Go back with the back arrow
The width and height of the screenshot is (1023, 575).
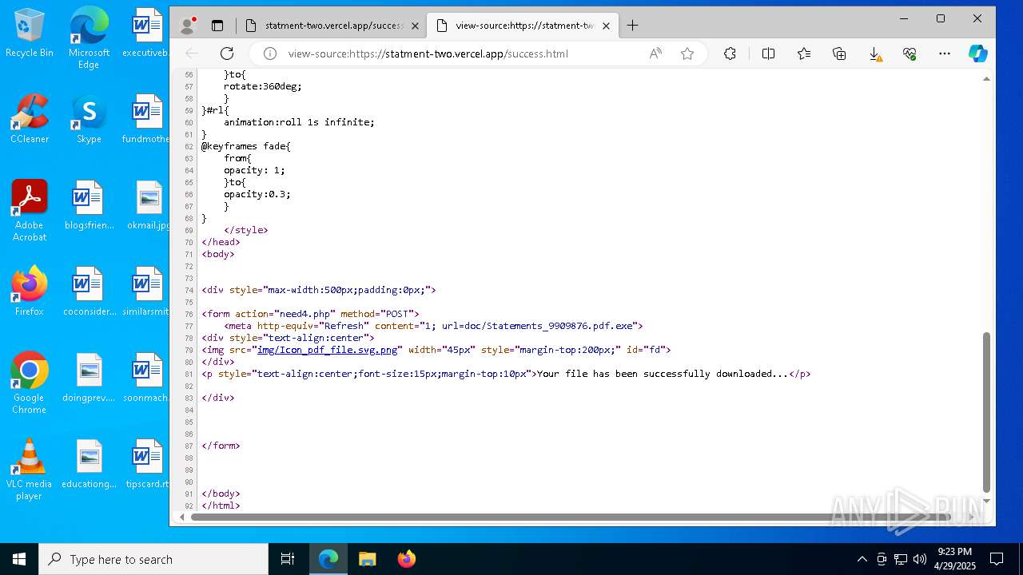tap(192, 54)
